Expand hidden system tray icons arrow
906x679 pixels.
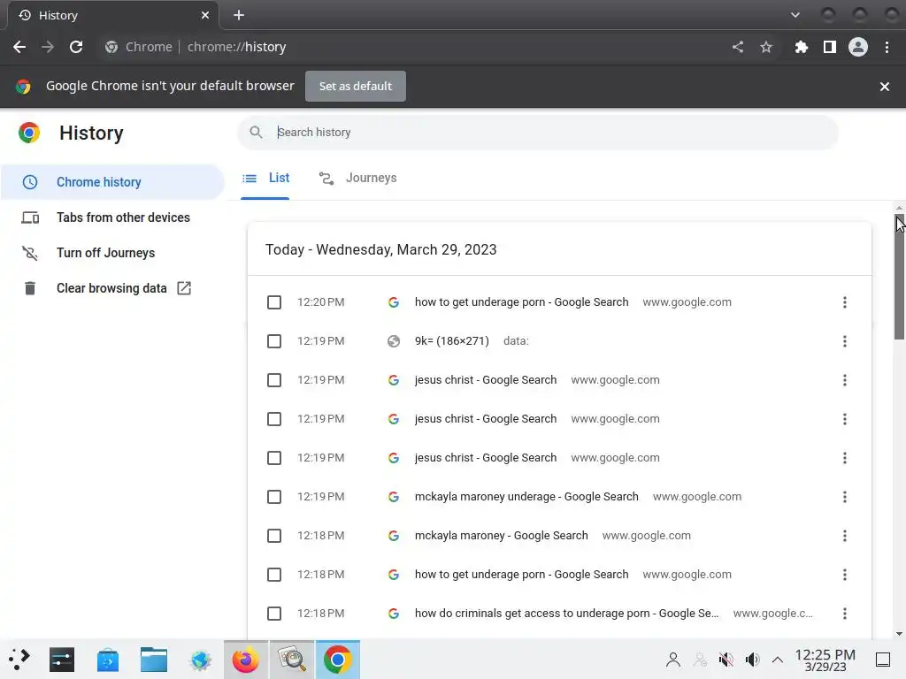778,660
